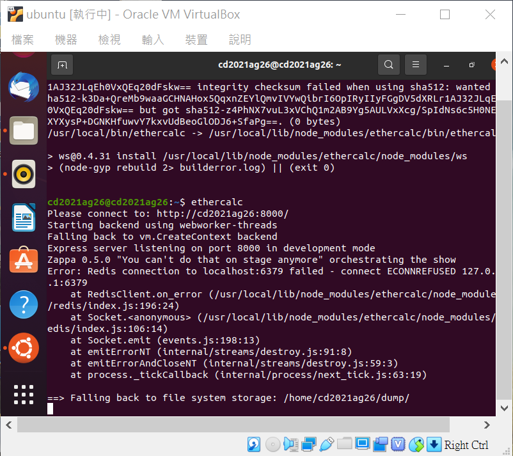The width and height of the screenshot is (513, 456).
Task: Restore the Ubuntu terminal window size
Action: click(x=471, y=65)
